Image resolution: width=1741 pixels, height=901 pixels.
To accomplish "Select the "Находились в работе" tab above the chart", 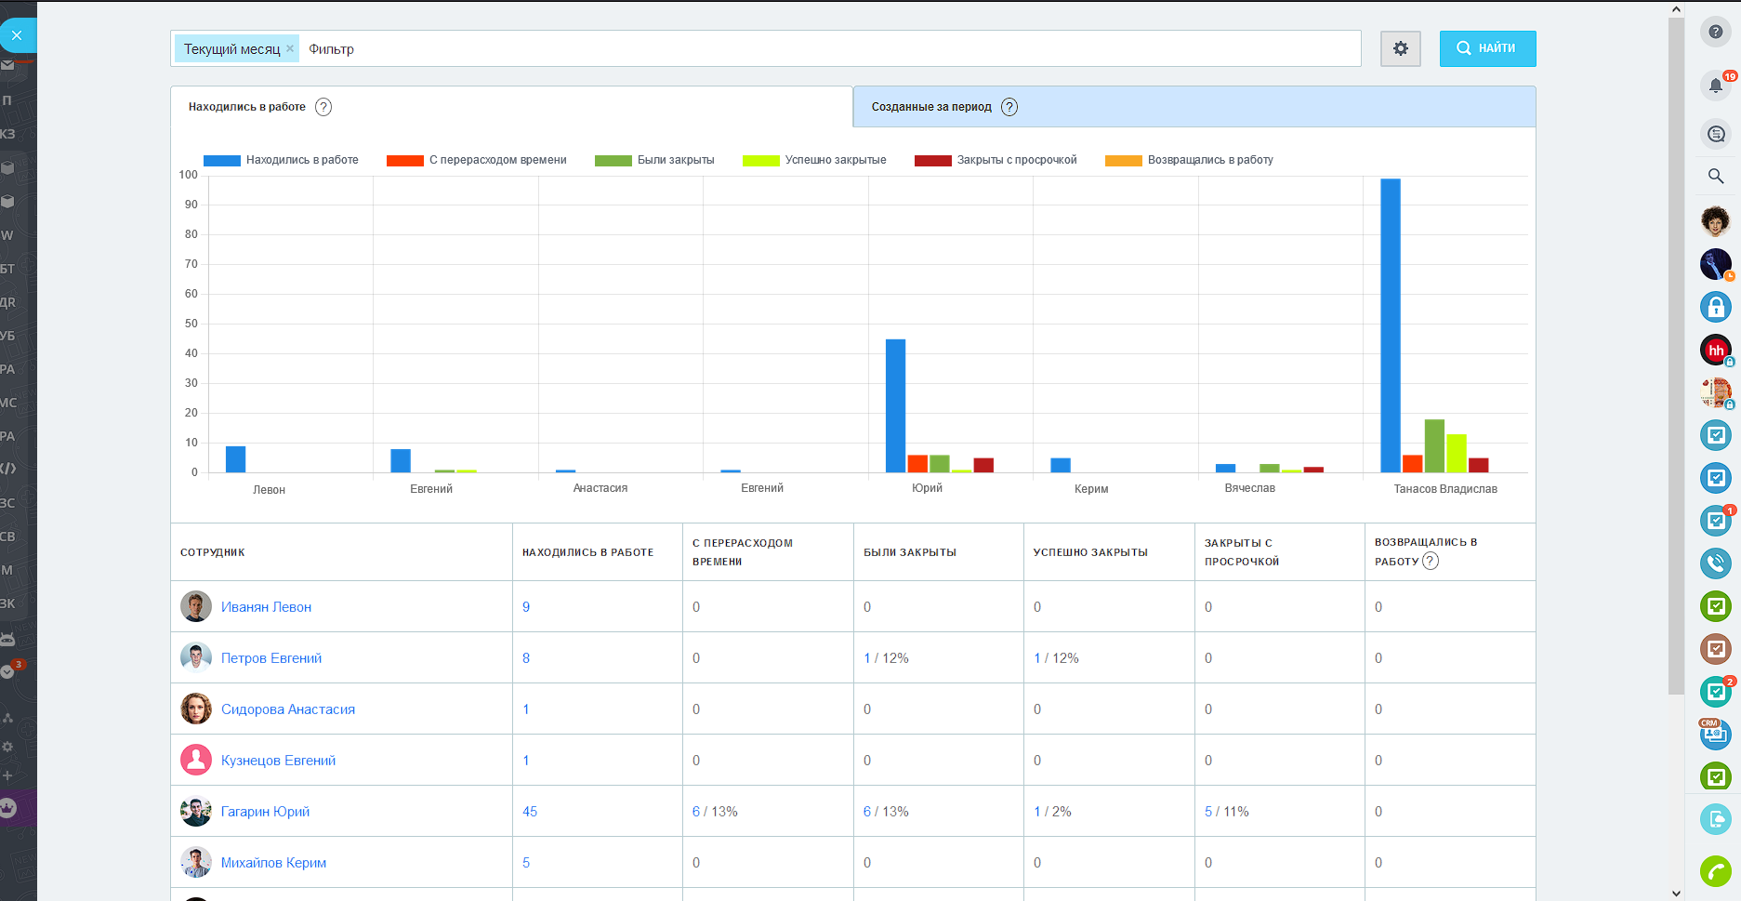I will click(247, 107).
